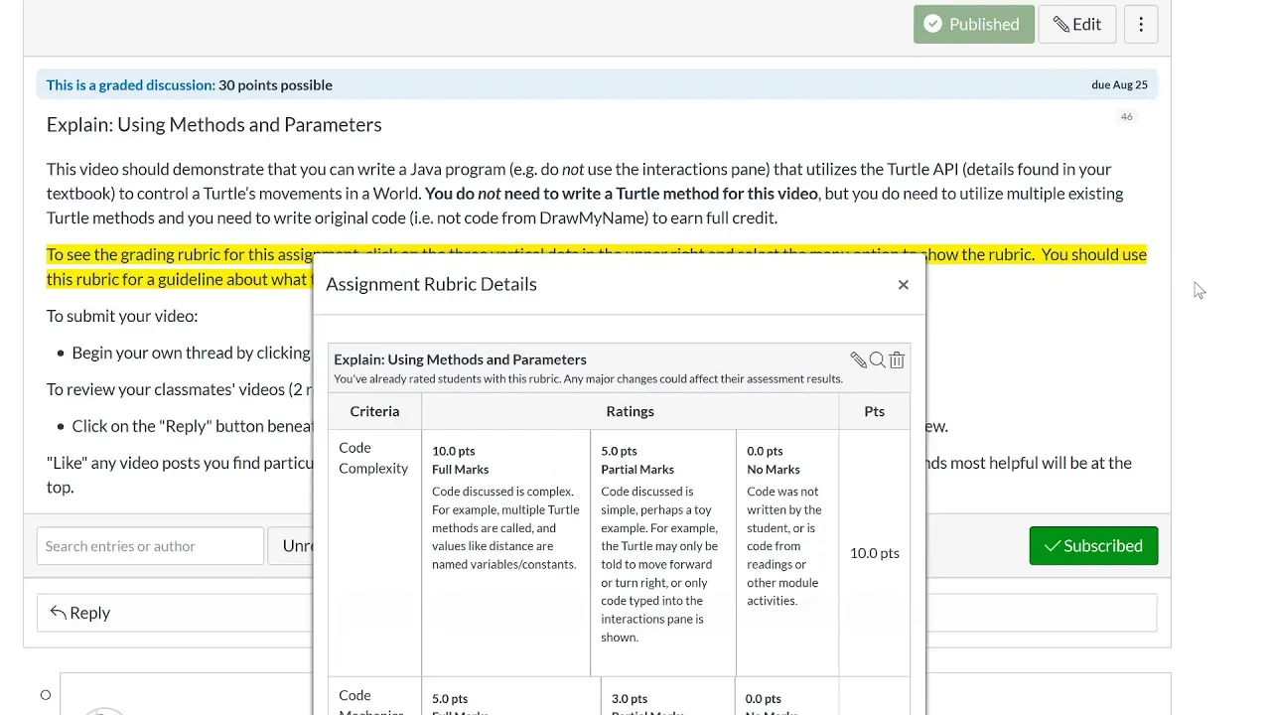Image resolution: width=1271 pixels, height=715 pixels.
Task: Click the magnifier find rubric icon
Action: pos(877,360)
